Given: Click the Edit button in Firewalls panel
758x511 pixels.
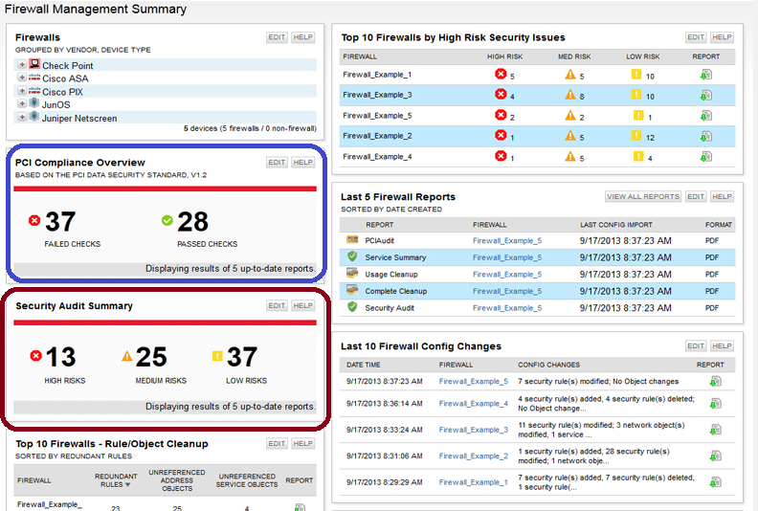Looking at the screenshot, I should (x=277, y=37).
